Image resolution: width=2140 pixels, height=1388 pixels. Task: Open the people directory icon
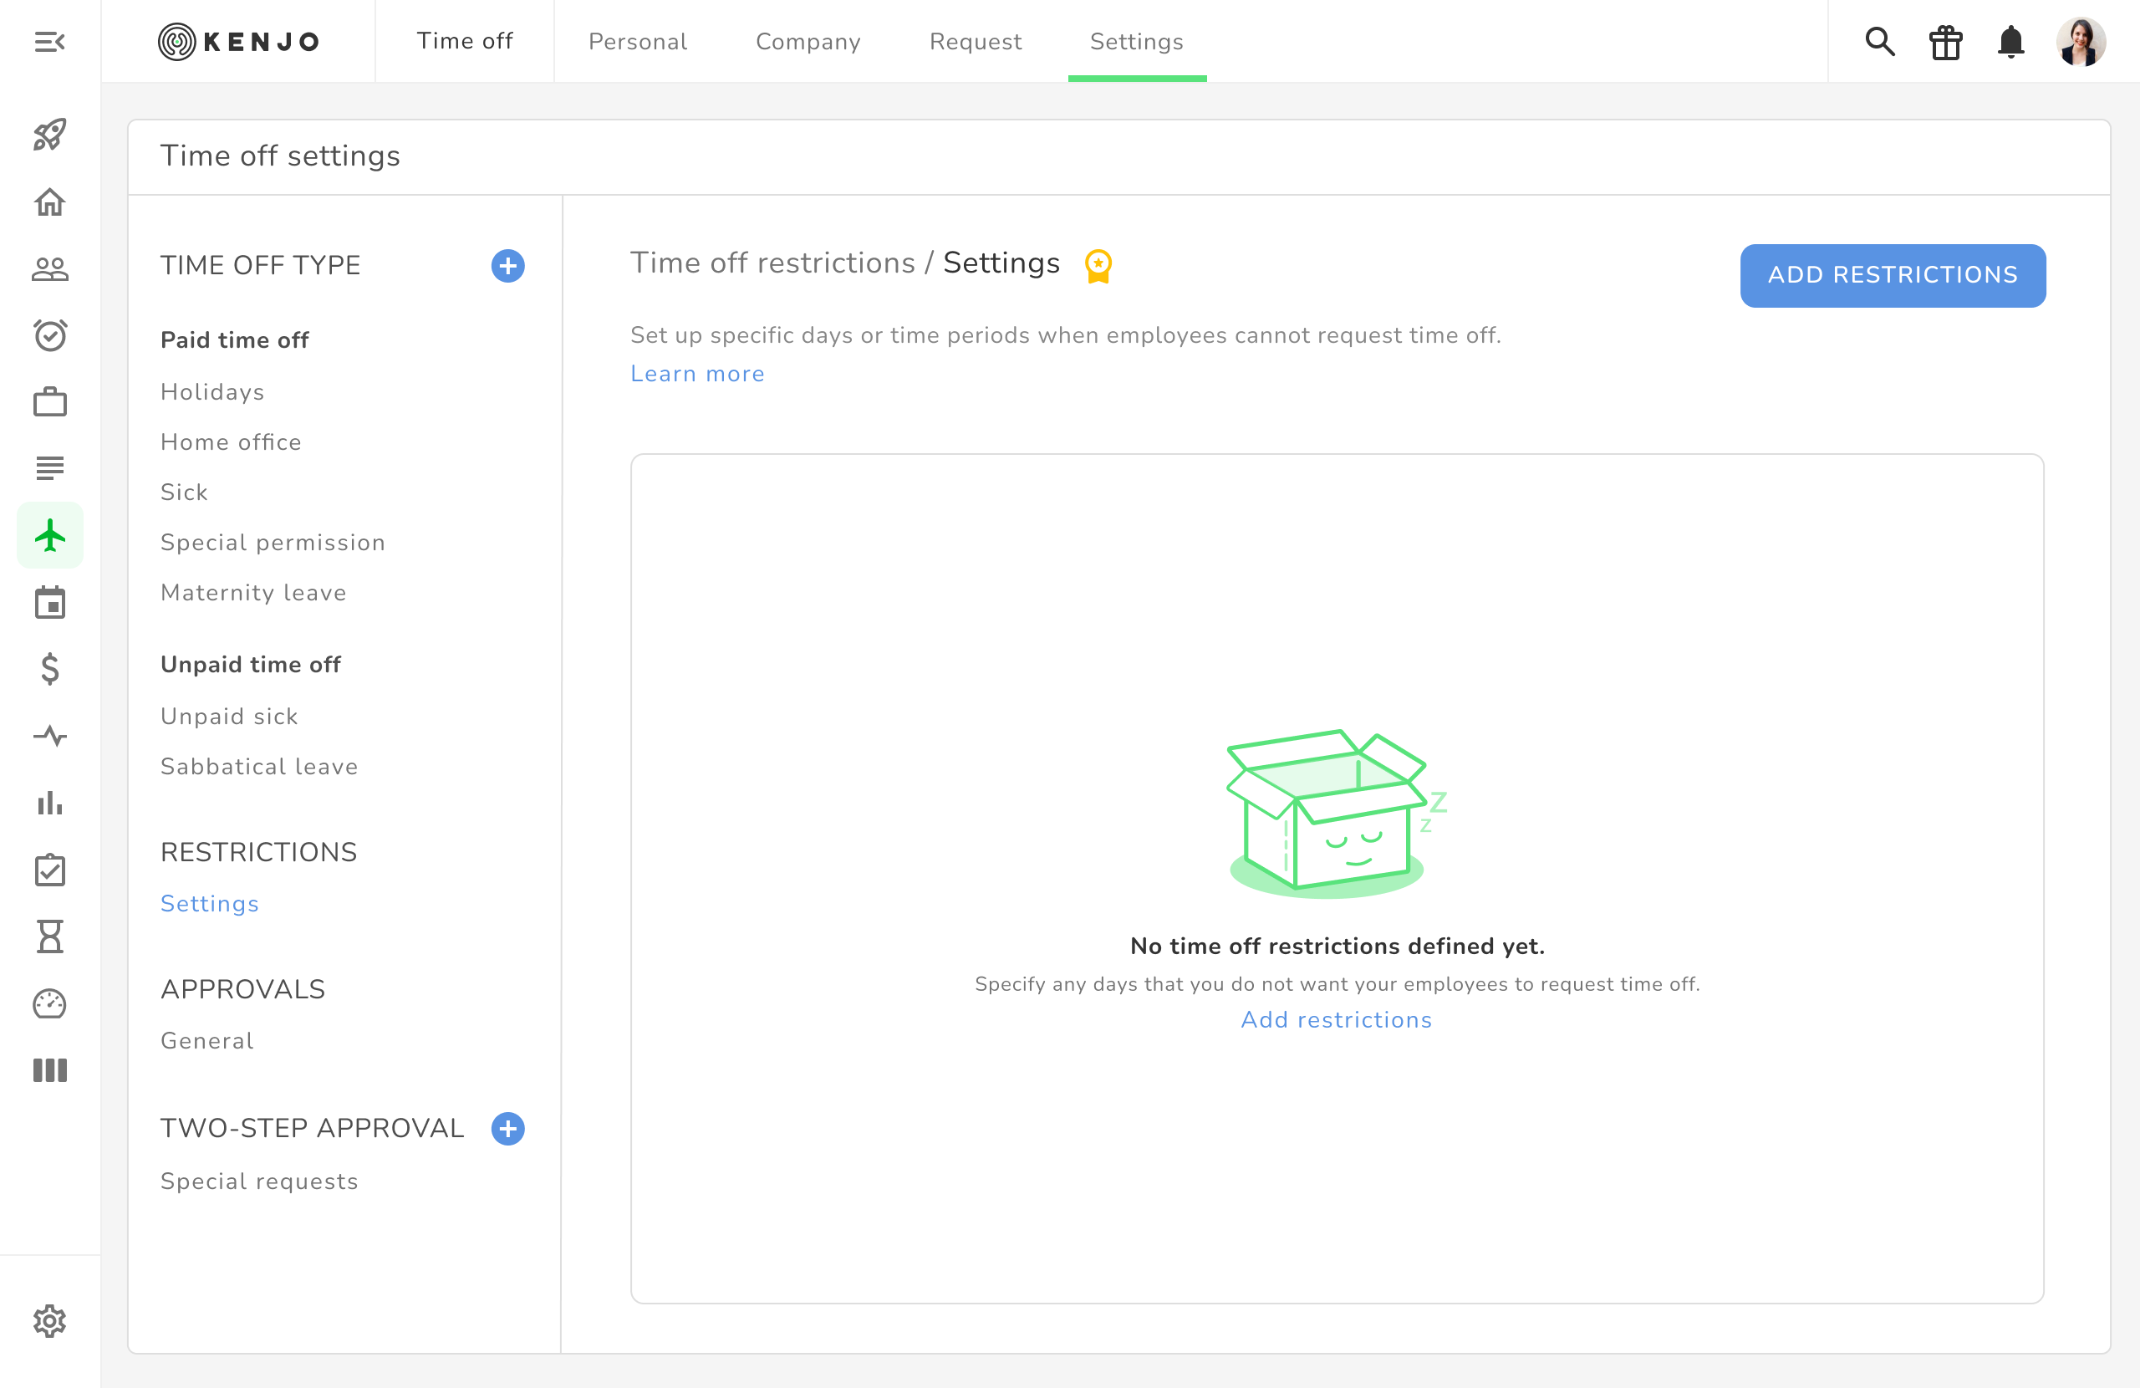pyautogui.click(x=49, y=269)
